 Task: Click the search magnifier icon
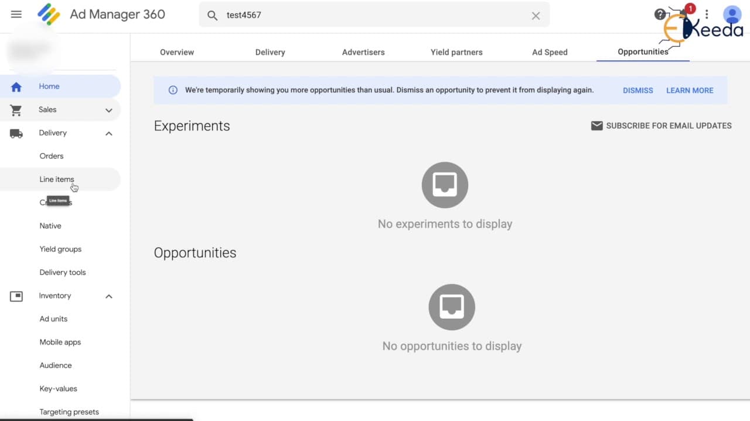click(x=213, y=15)
